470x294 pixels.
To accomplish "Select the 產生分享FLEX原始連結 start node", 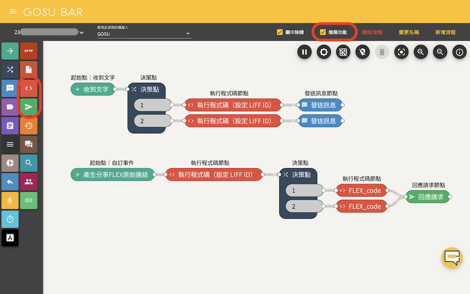I will tap(113, 175).
